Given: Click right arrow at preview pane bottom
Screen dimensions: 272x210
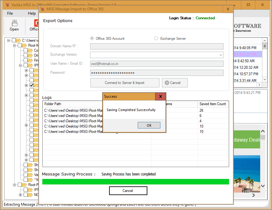Looking at the screenshot, I should click(254, 195).
